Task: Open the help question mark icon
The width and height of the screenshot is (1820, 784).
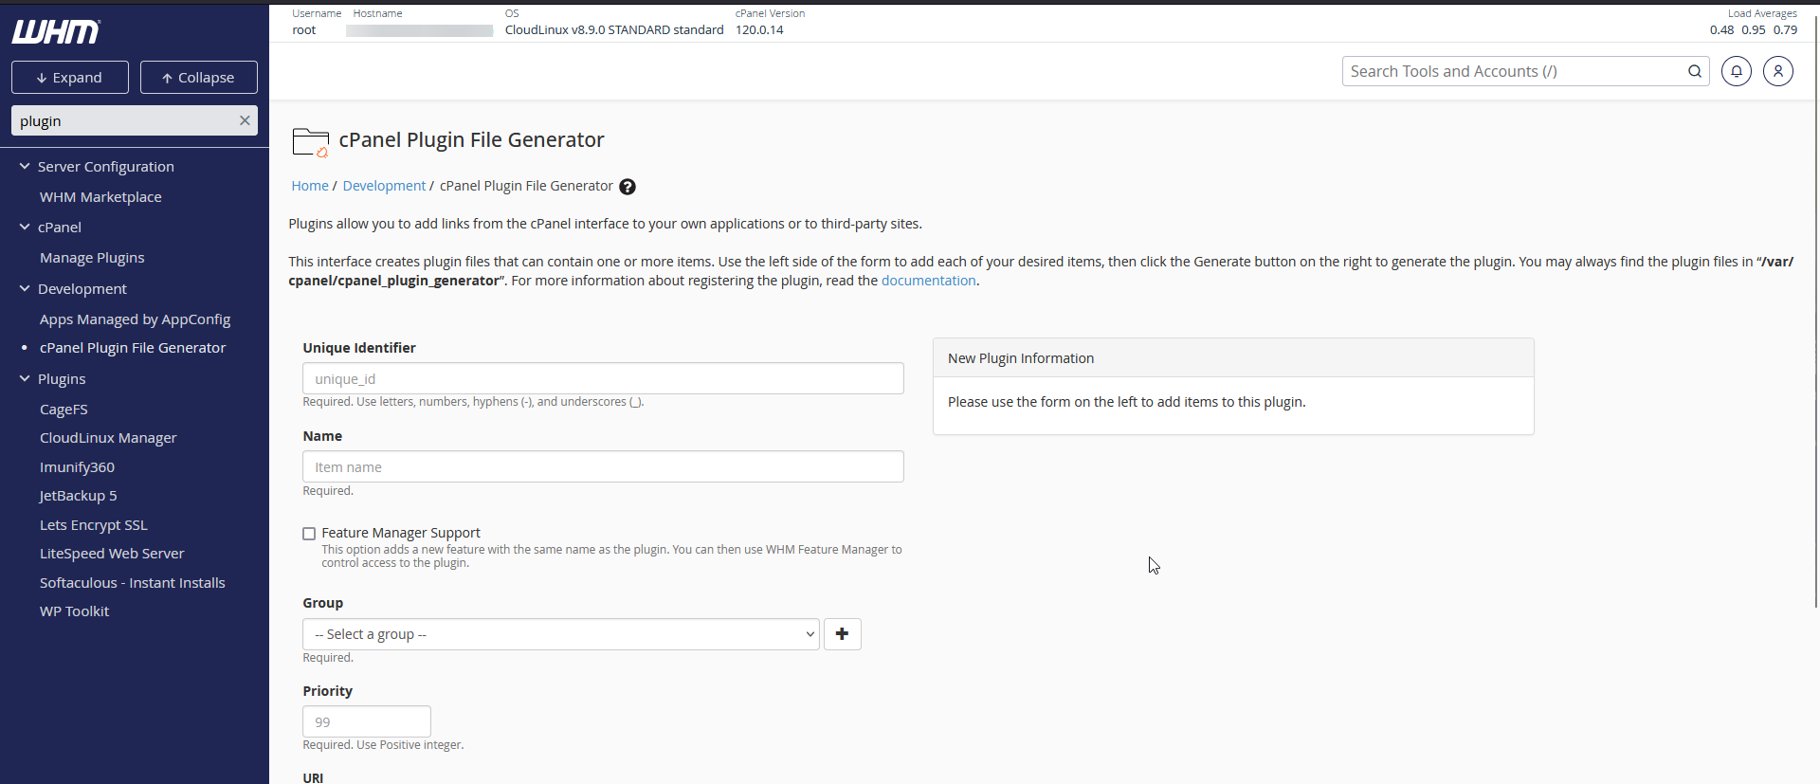Action: coord(628,187)
